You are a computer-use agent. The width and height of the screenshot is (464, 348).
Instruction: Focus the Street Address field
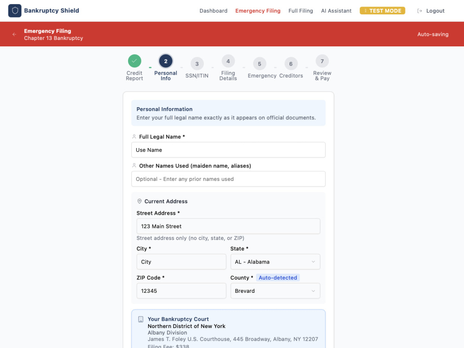coord(228,226)
